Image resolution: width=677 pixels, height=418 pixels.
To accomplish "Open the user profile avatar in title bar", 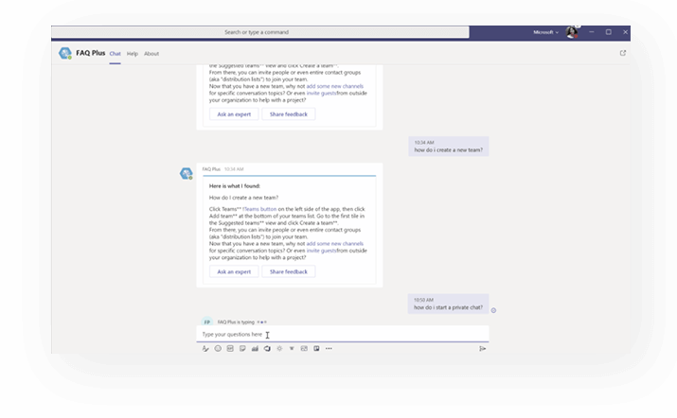I will pyautogui.click(x=572, y=32).
